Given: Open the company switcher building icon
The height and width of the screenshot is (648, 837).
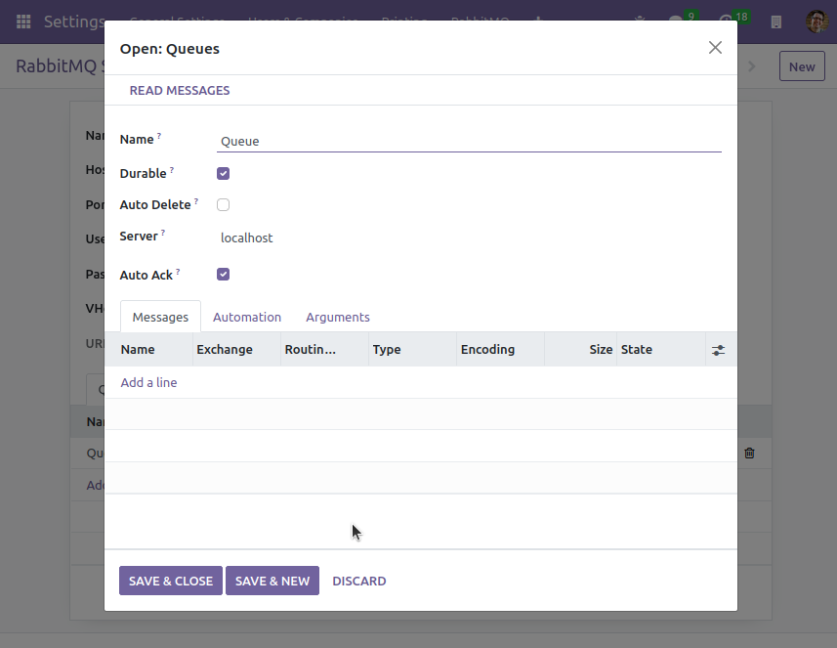Looking at the screenshot, I should click(776, 22).
